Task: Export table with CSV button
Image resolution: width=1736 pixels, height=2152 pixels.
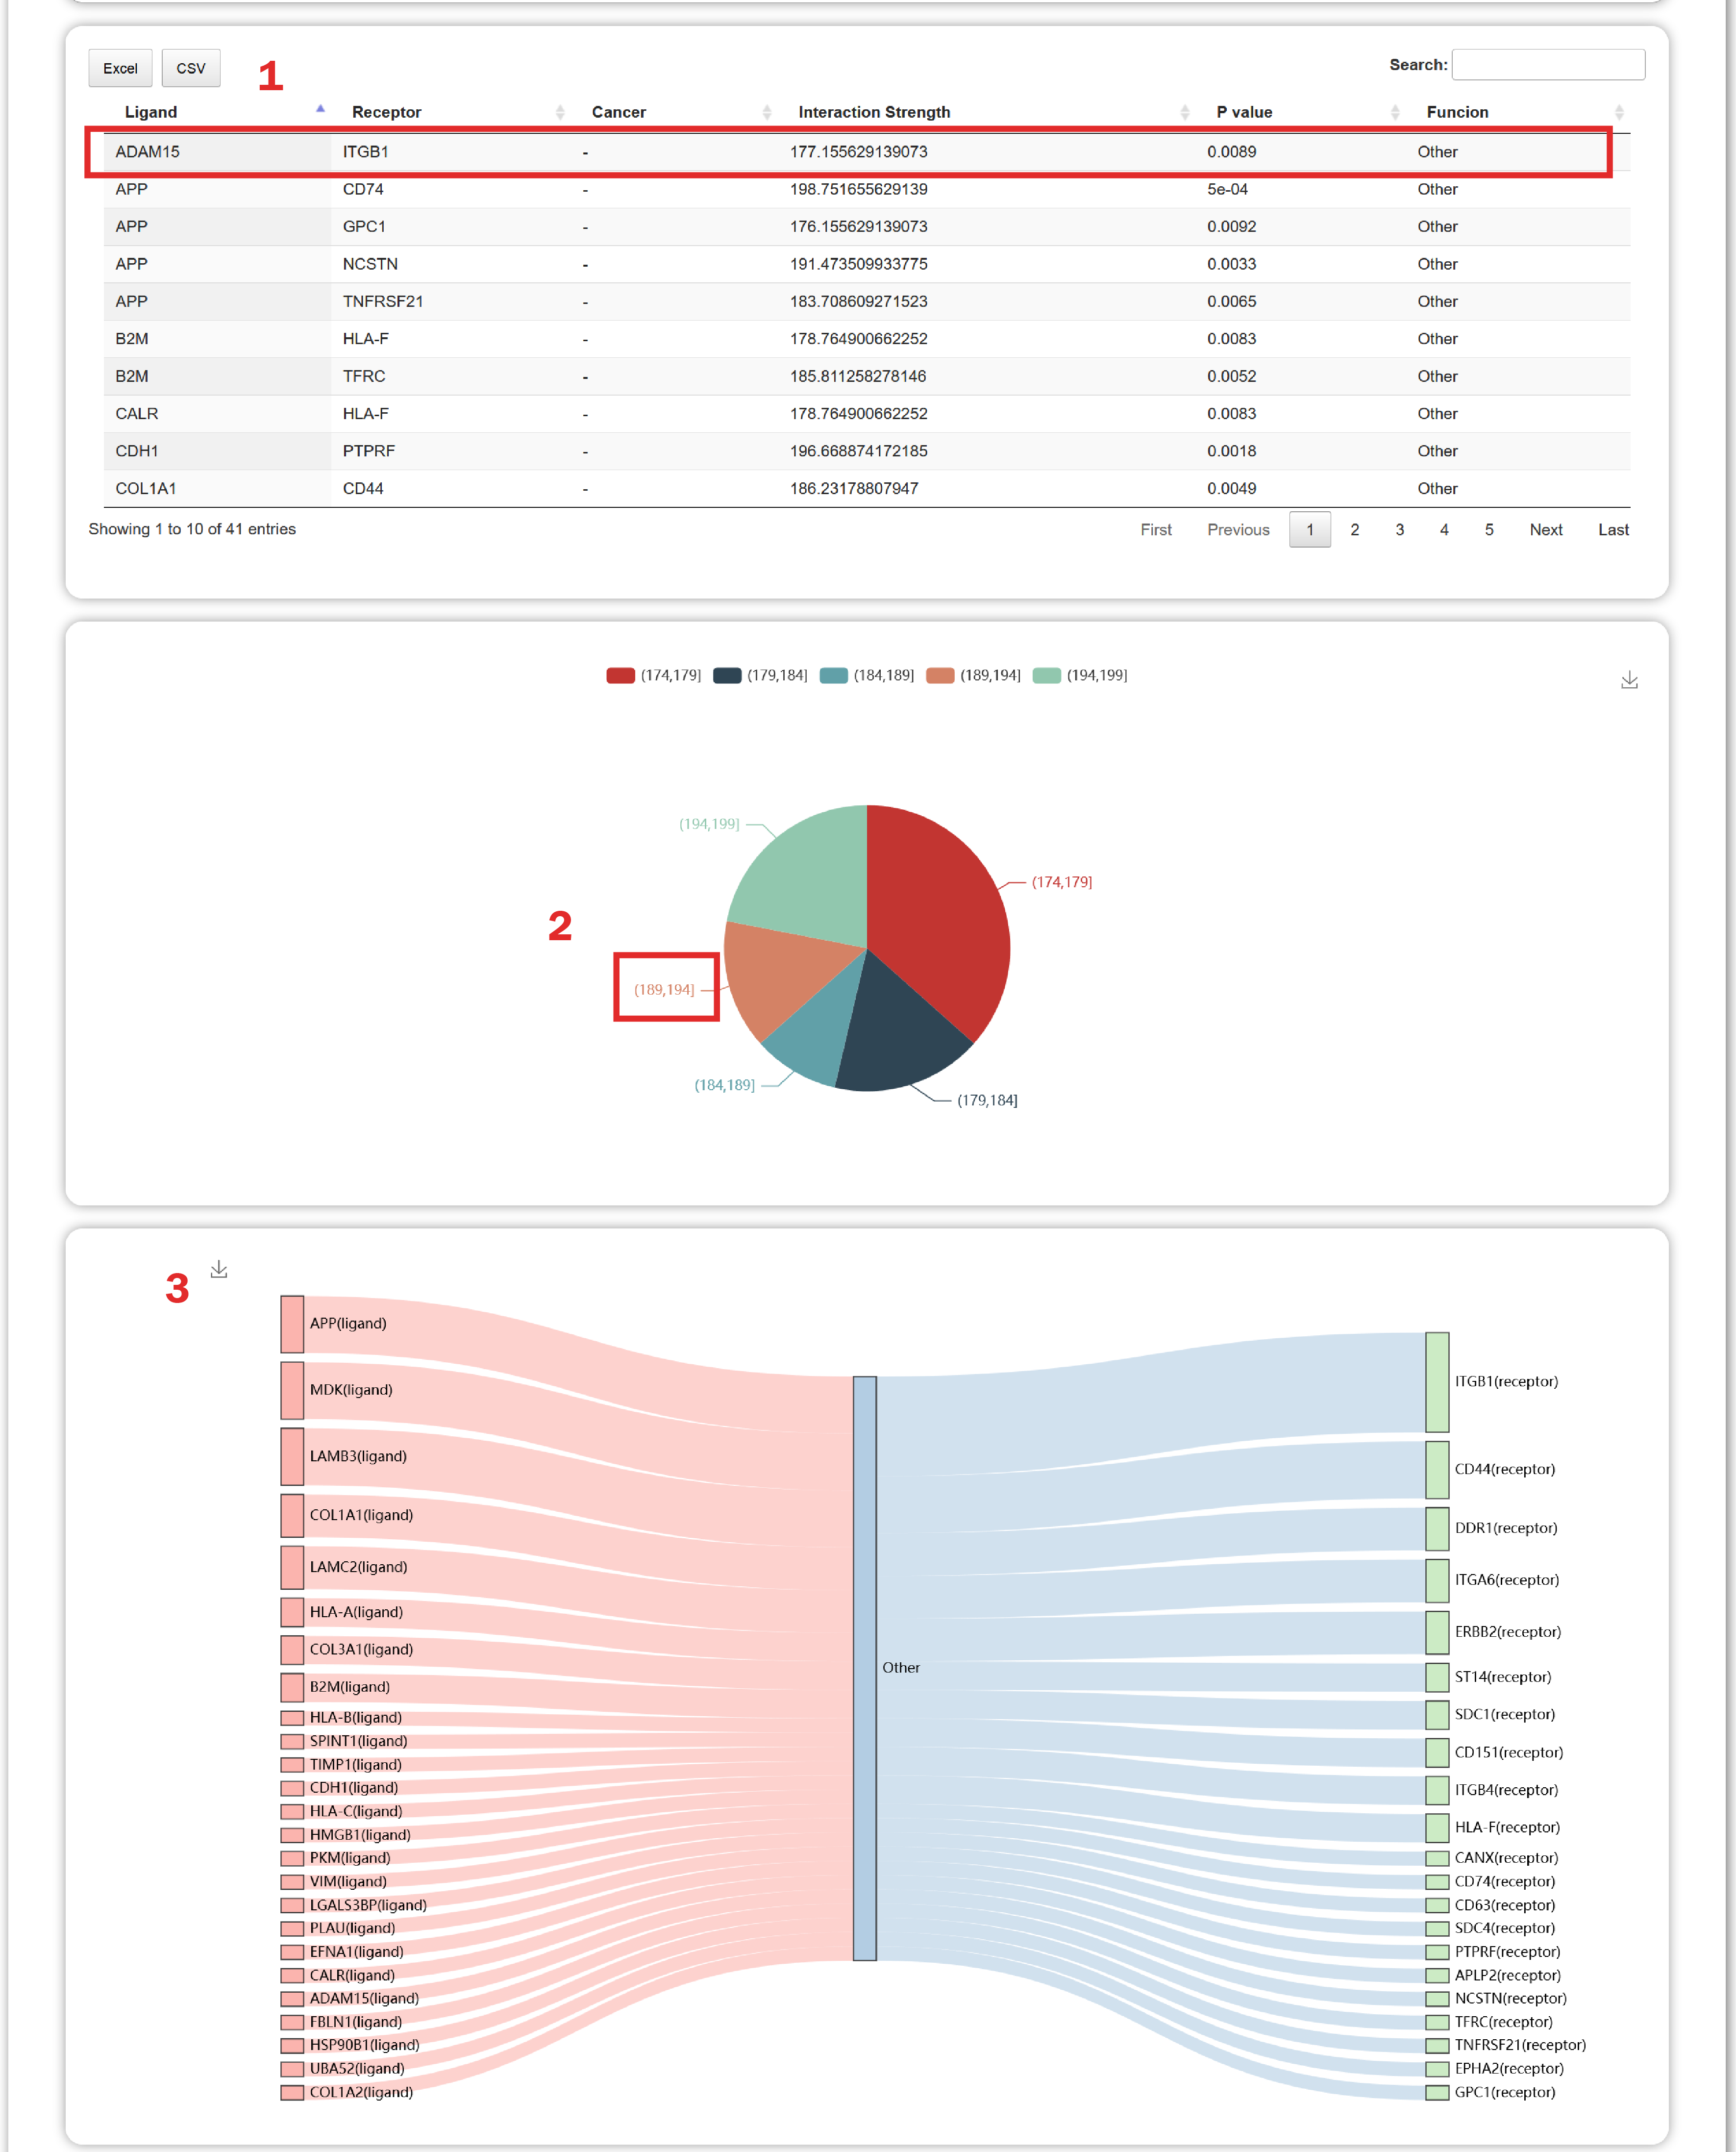Action: coord(190,68)
